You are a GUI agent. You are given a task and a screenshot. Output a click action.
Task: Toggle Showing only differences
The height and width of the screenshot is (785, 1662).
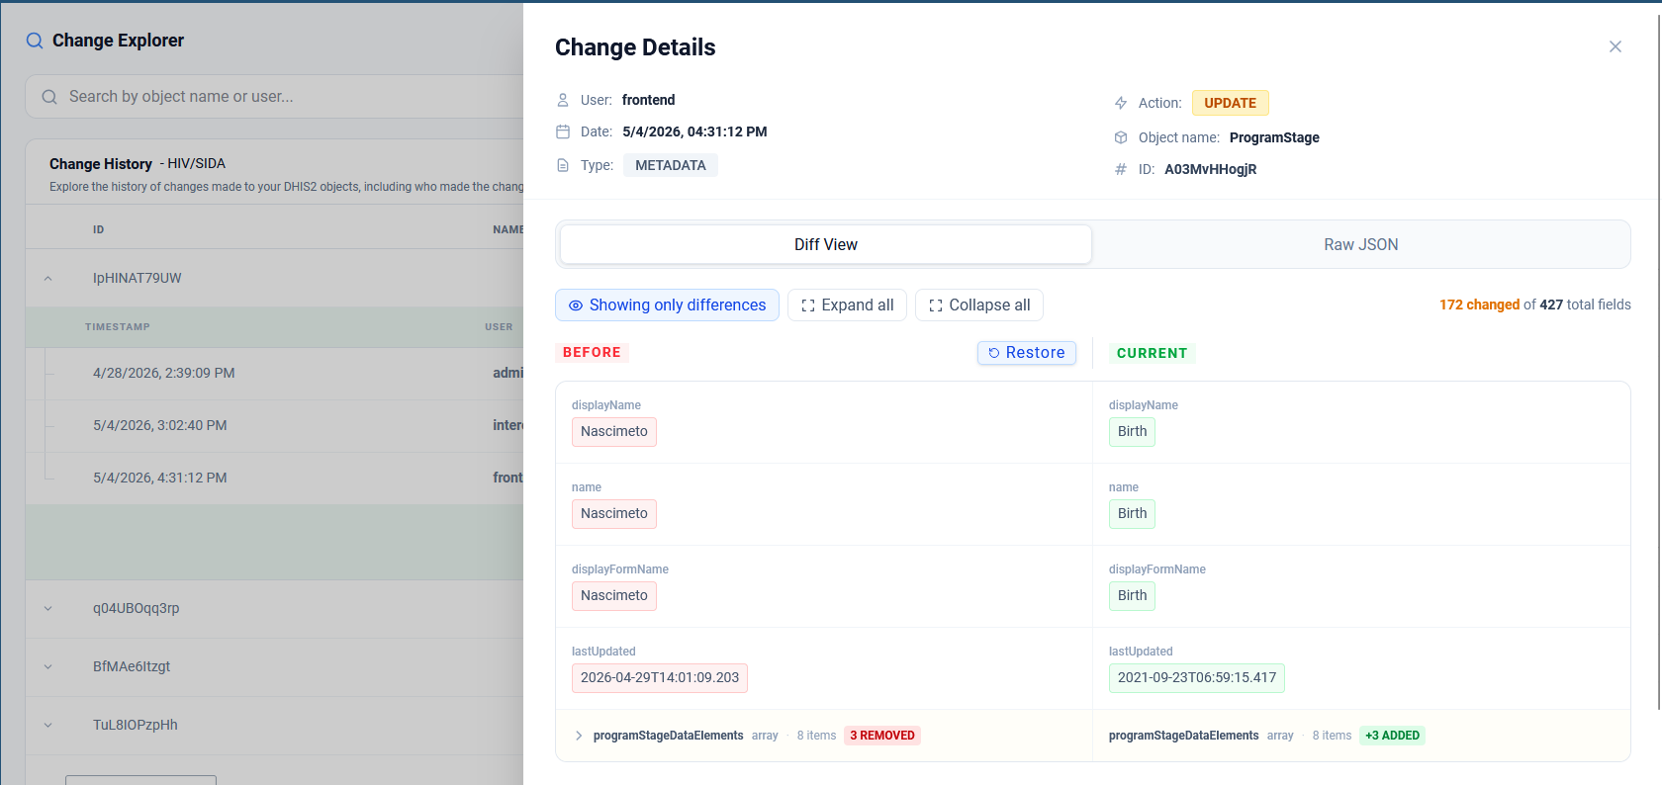(667, 305)
